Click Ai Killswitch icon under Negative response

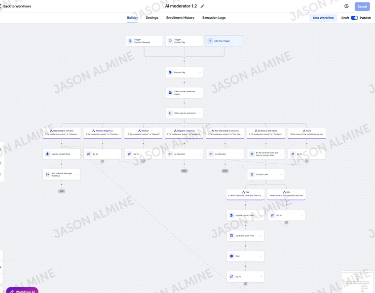click(x=170, y=154)
